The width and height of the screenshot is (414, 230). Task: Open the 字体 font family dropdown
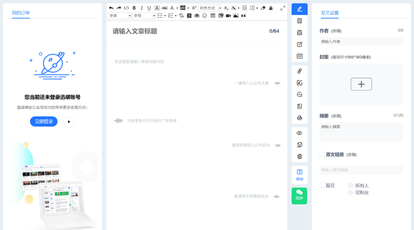(x=119, y=16)
